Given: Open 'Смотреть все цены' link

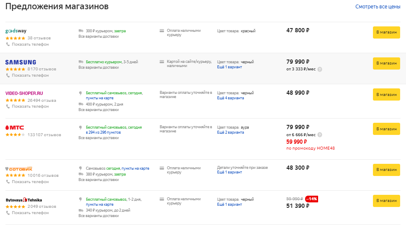Looking at the screenshot, I should pos(378,7).
